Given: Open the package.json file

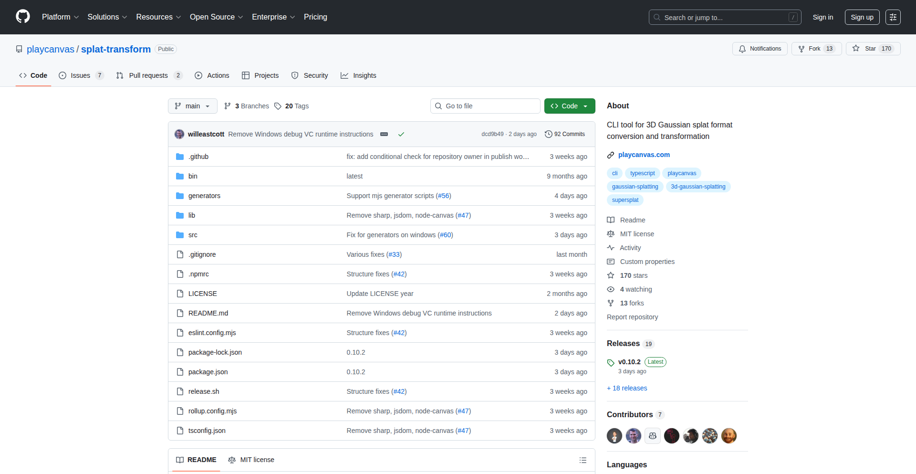Looking at the screenshot, I should [208, 372].
